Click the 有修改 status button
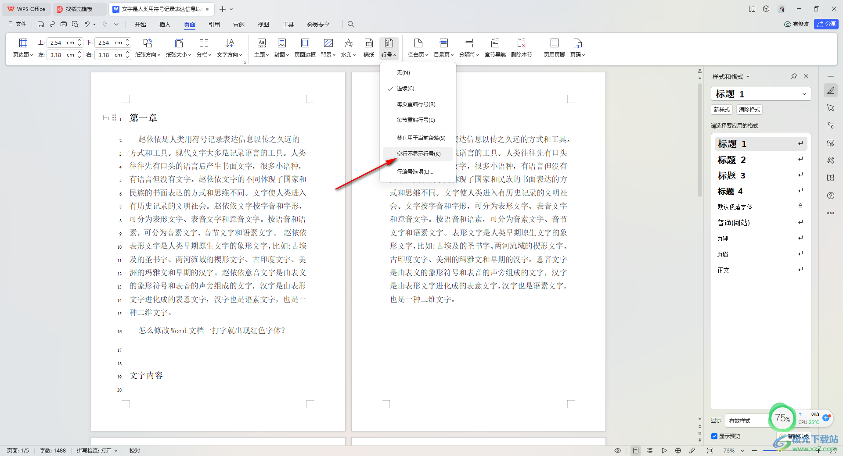The image size is (843, 456). [796, 24]
